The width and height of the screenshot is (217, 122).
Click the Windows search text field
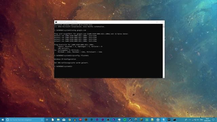pyautogui.click(x=25, y=120)
